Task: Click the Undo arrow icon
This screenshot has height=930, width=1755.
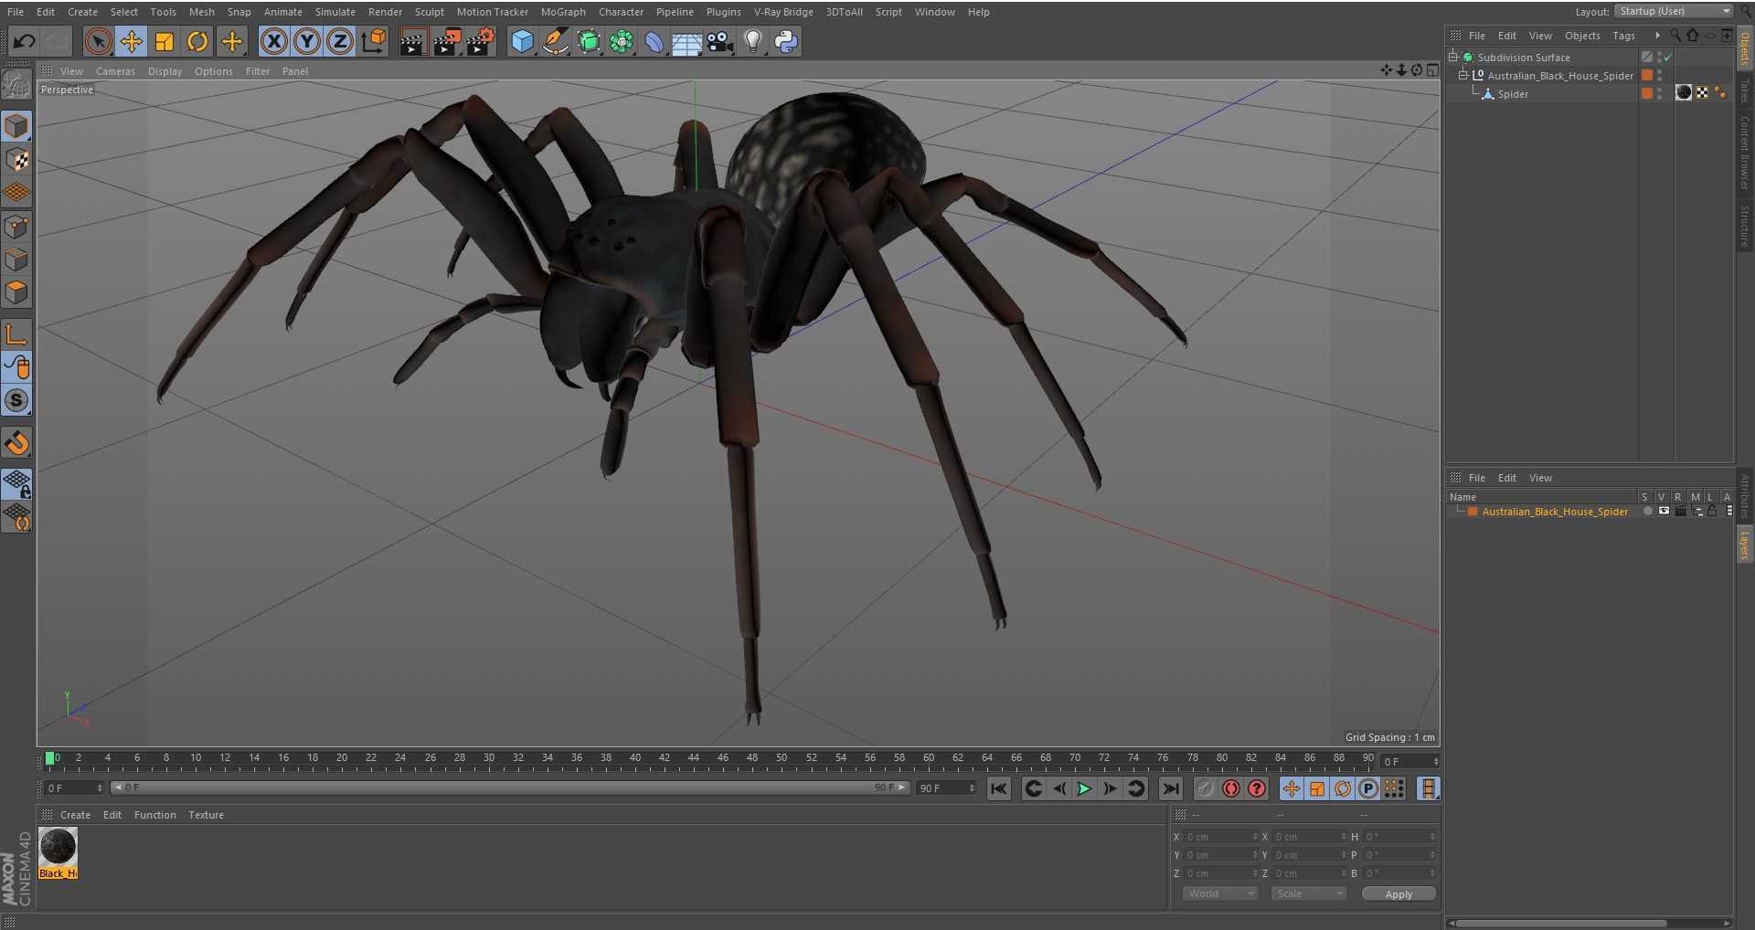Action: click(24, 41)
